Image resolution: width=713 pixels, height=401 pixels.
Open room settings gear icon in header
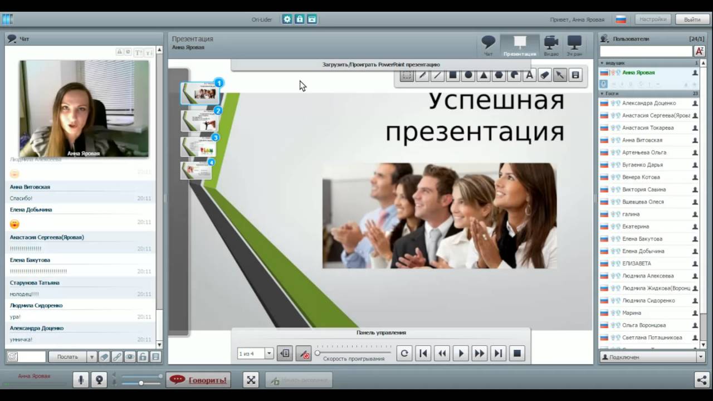(287, 19)
